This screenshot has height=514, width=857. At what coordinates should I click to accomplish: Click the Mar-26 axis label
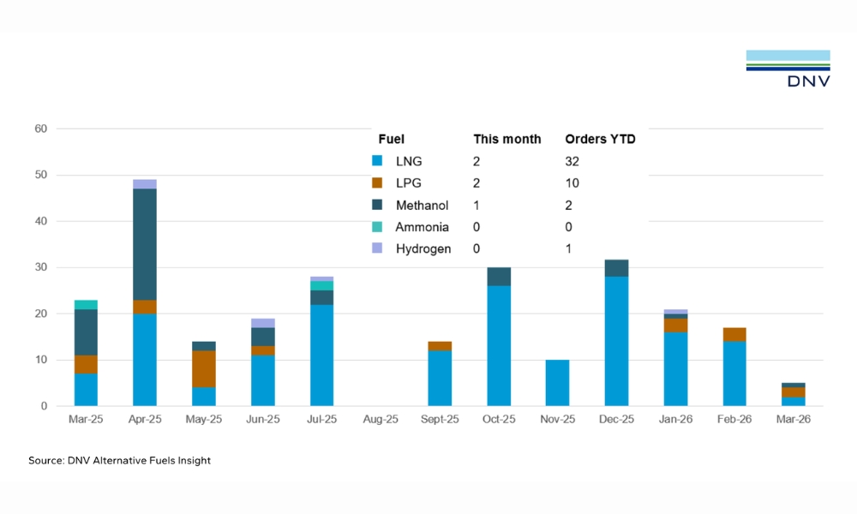pos(793,420)
